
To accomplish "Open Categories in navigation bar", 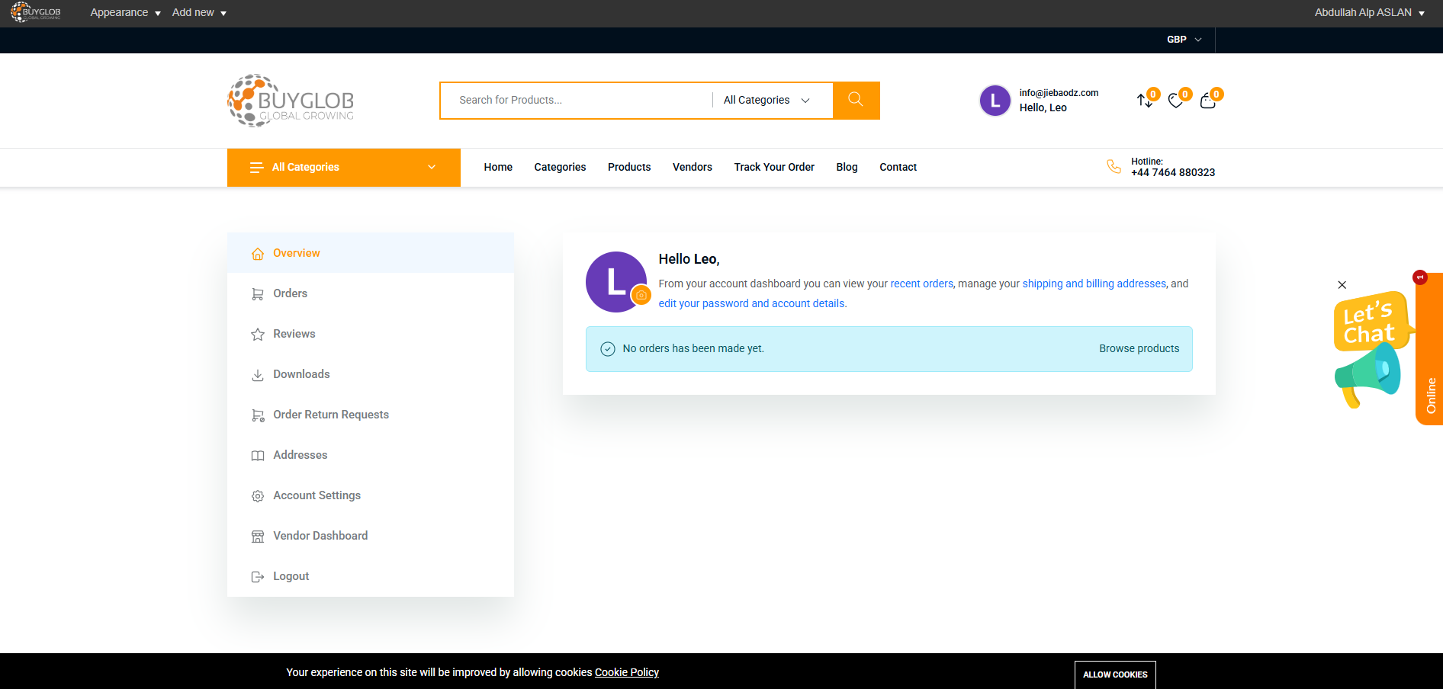I will coord(560,167).
